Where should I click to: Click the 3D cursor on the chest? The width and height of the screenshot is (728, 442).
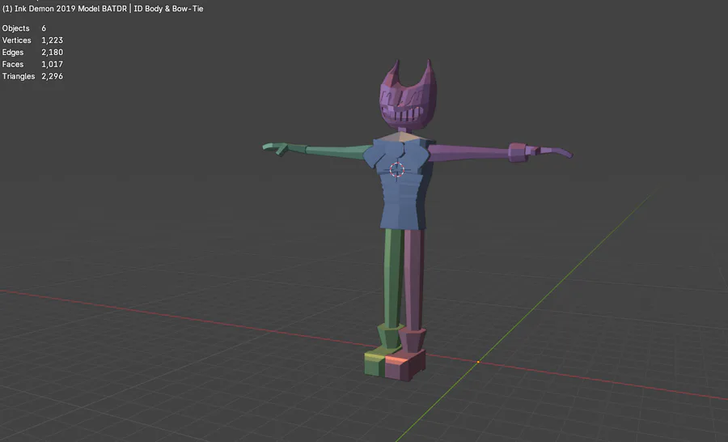click(x=397, y=170)
